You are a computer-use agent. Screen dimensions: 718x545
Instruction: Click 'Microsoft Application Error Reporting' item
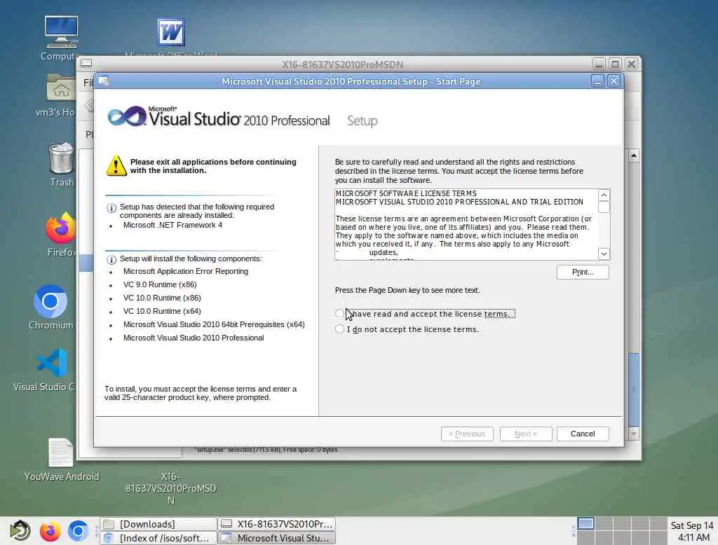(x=185, y=271)
